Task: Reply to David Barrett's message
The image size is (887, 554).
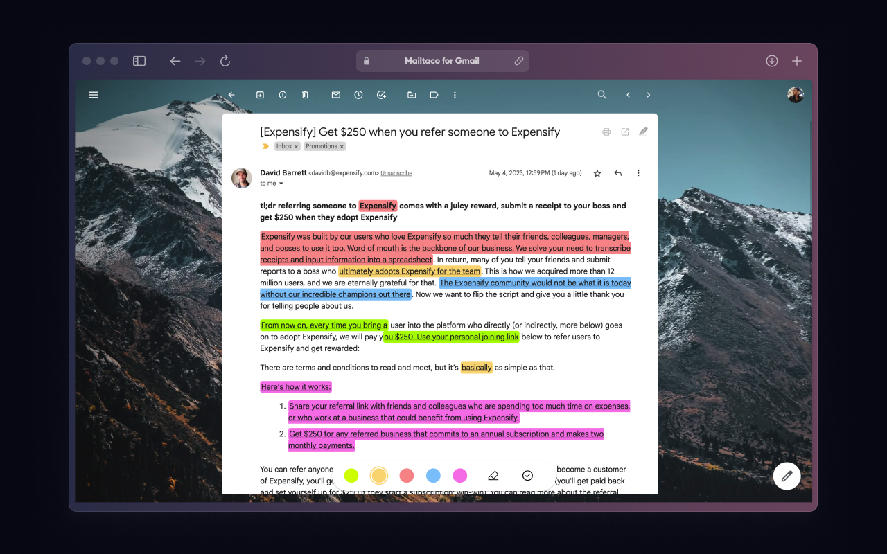Action: pyautogui.click(x=618, y=173)
